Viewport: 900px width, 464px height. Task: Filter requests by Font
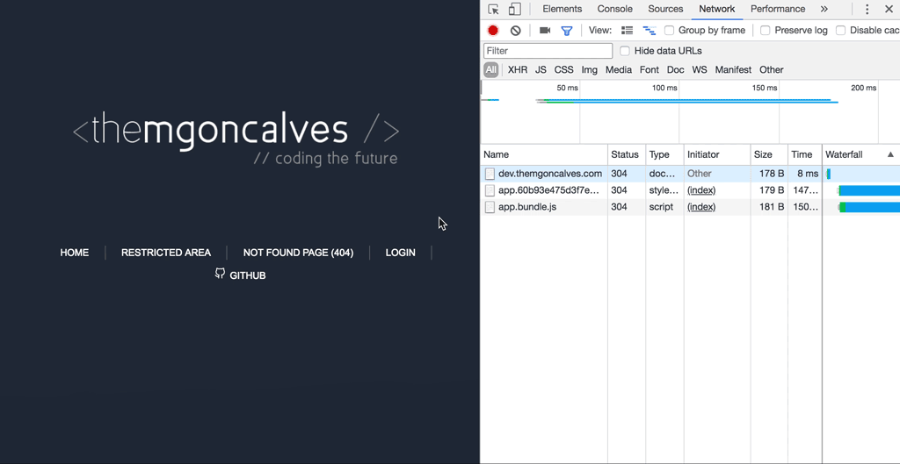650,70
